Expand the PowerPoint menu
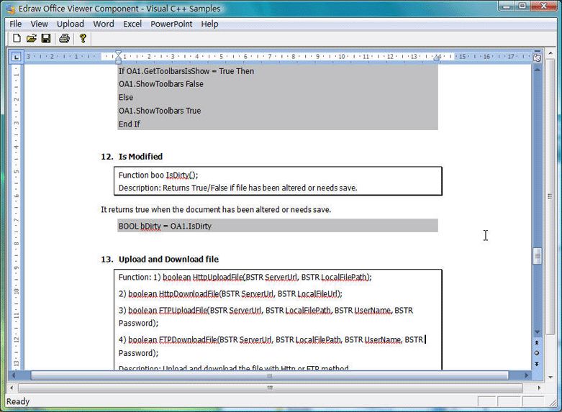The image size is (562, 412). (x=171, y=24)
